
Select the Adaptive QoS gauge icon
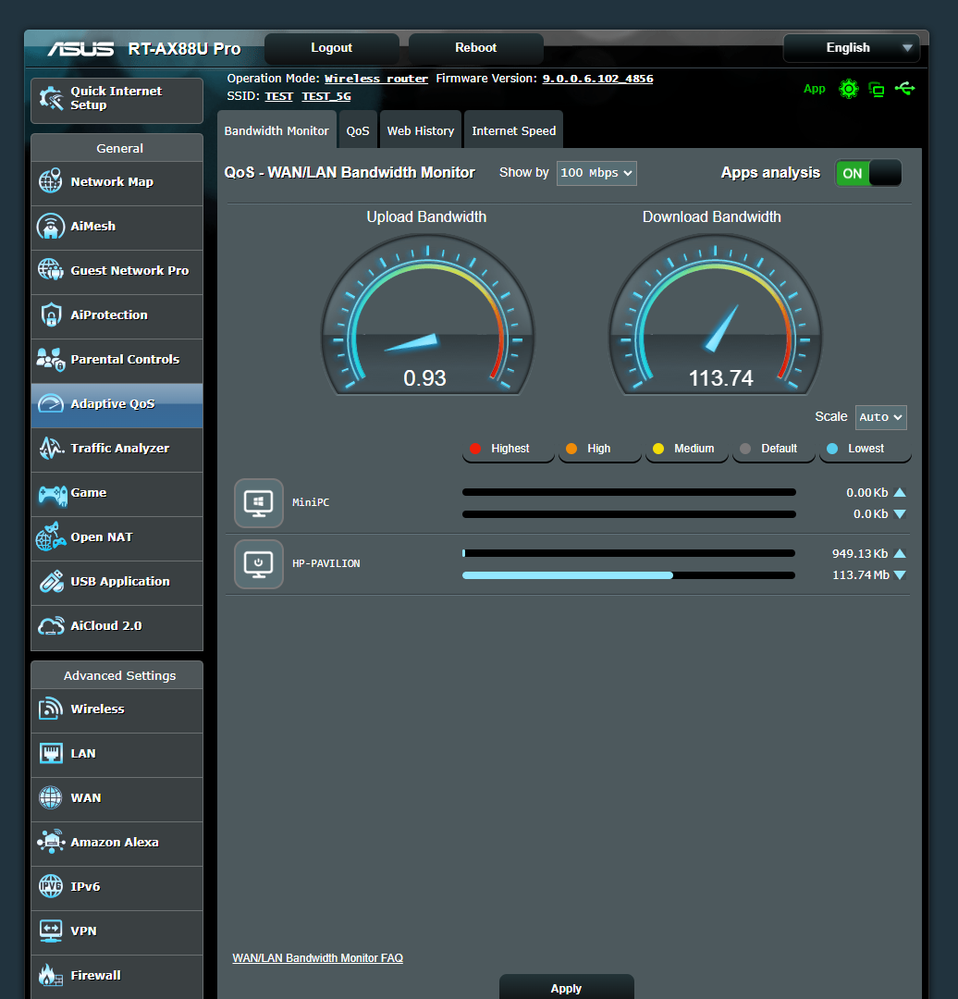(50, 404)
